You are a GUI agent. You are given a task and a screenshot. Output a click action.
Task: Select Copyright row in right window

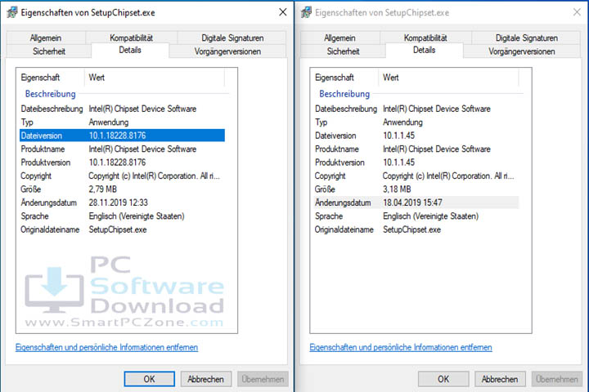pyautogui.click(x=416, y=176)
